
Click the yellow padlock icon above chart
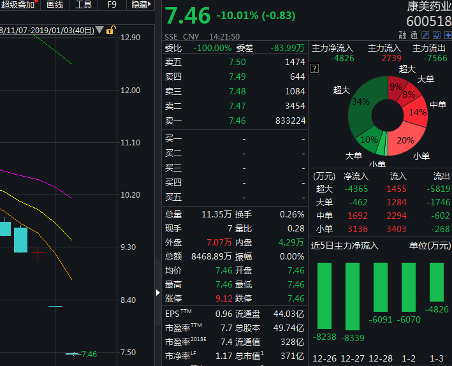[x=110, y=30]
